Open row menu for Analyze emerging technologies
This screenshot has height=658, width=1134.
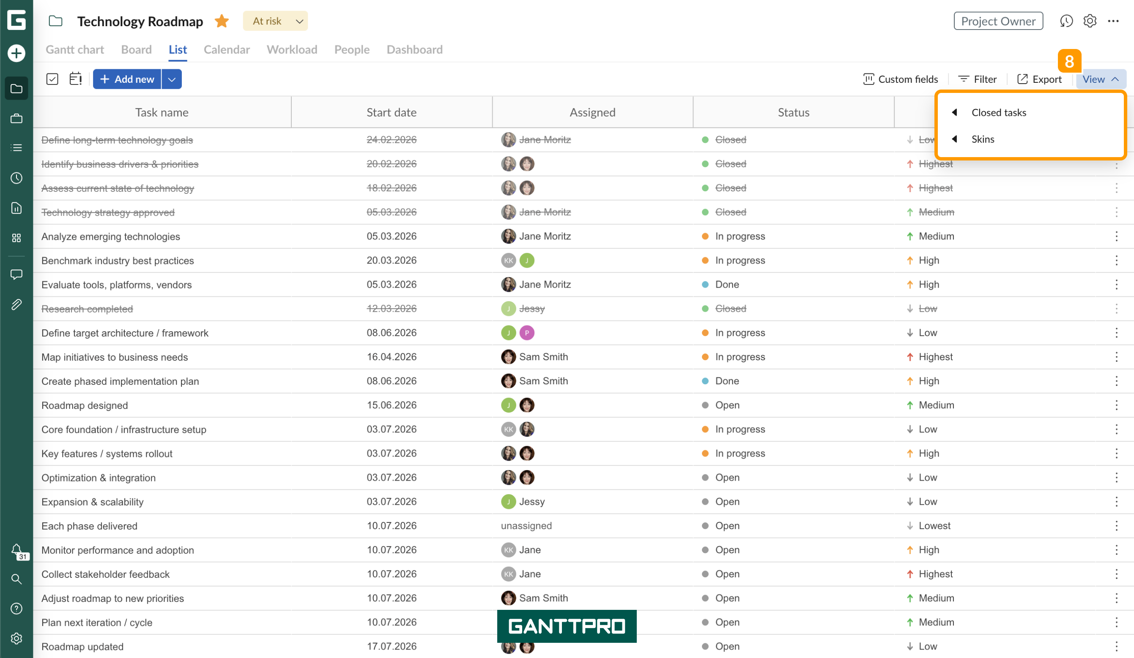[x=1116, y=237]
